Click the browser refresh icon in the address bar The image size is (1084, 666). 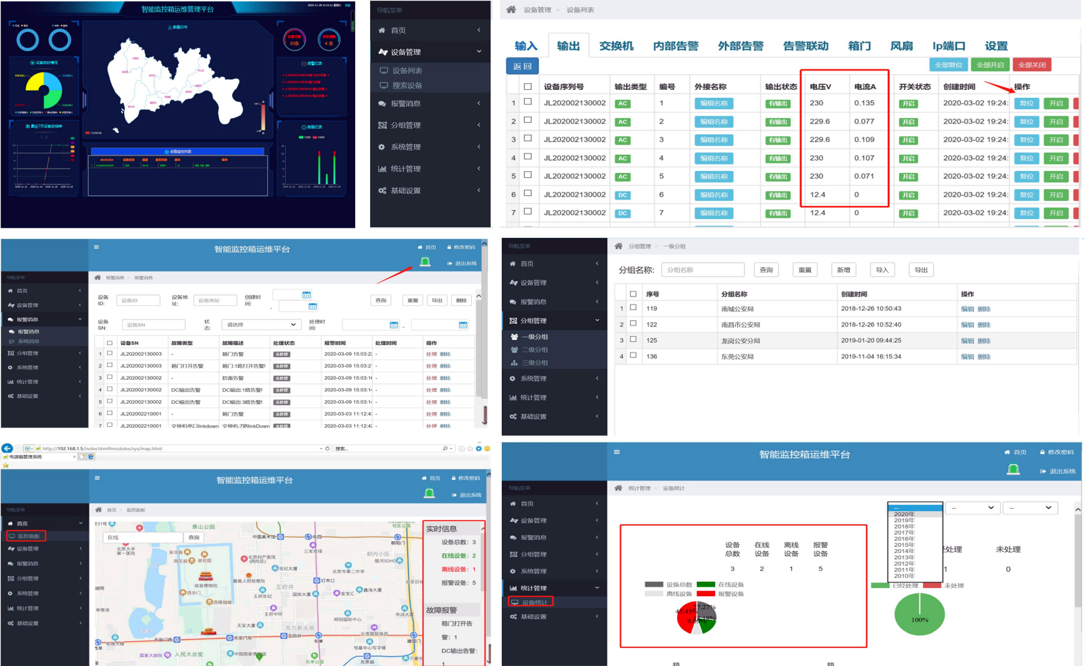coord(328,448)
